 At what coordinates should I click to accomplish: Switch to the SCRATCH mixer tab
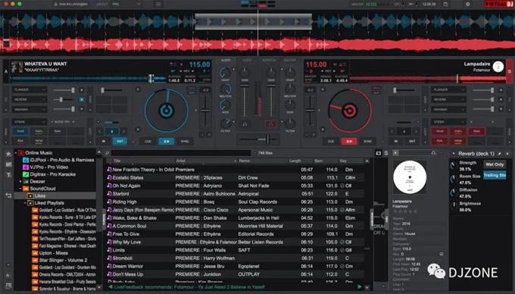(x=269, y=60)
